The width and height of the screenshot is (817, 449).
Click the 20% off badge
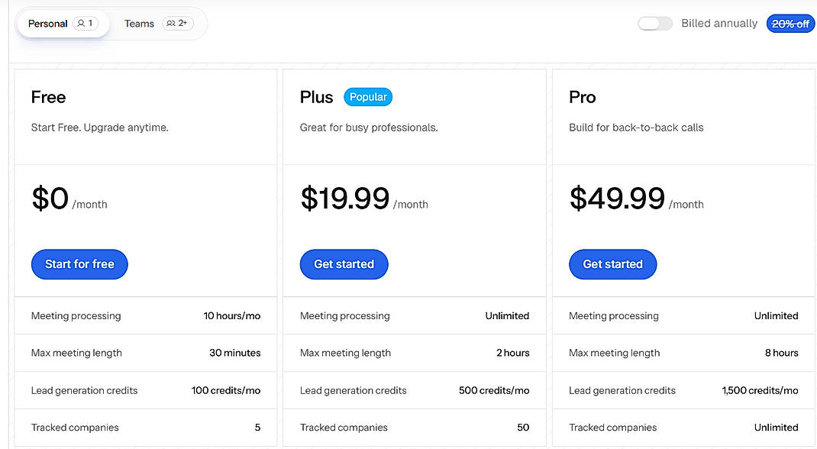pyautogui.click(x=790, y=24)
